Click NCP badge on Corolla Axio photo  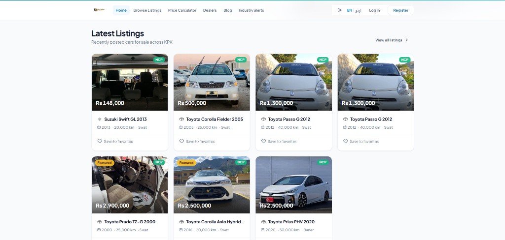coord(241,162)
